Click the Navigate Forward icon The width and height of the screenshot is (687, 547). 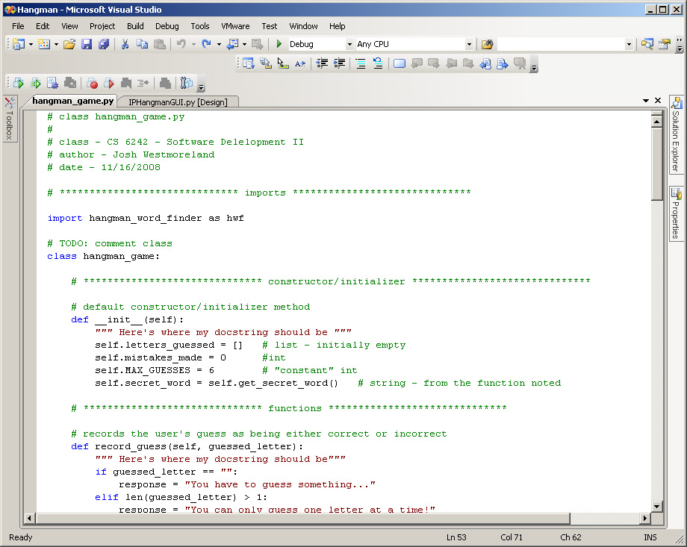[258, 44]
